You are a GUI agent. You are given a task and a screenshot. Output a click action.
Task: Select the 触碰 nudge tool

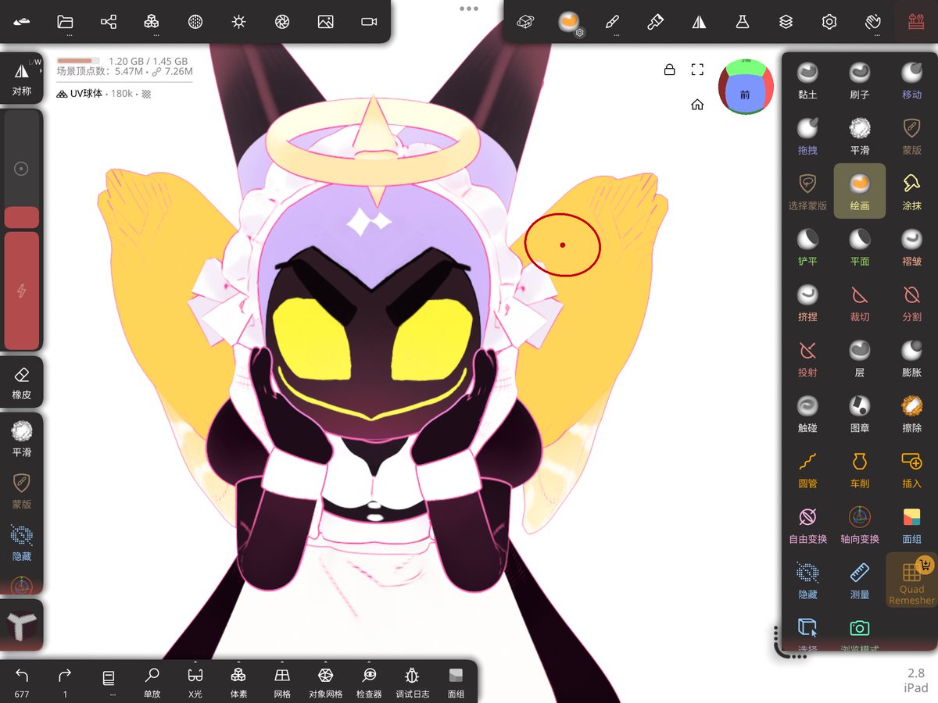[807, 413]
